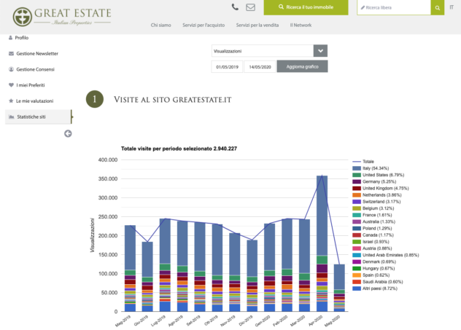Click the France legend label
The image size is (461, 330).
click(377, 215)
